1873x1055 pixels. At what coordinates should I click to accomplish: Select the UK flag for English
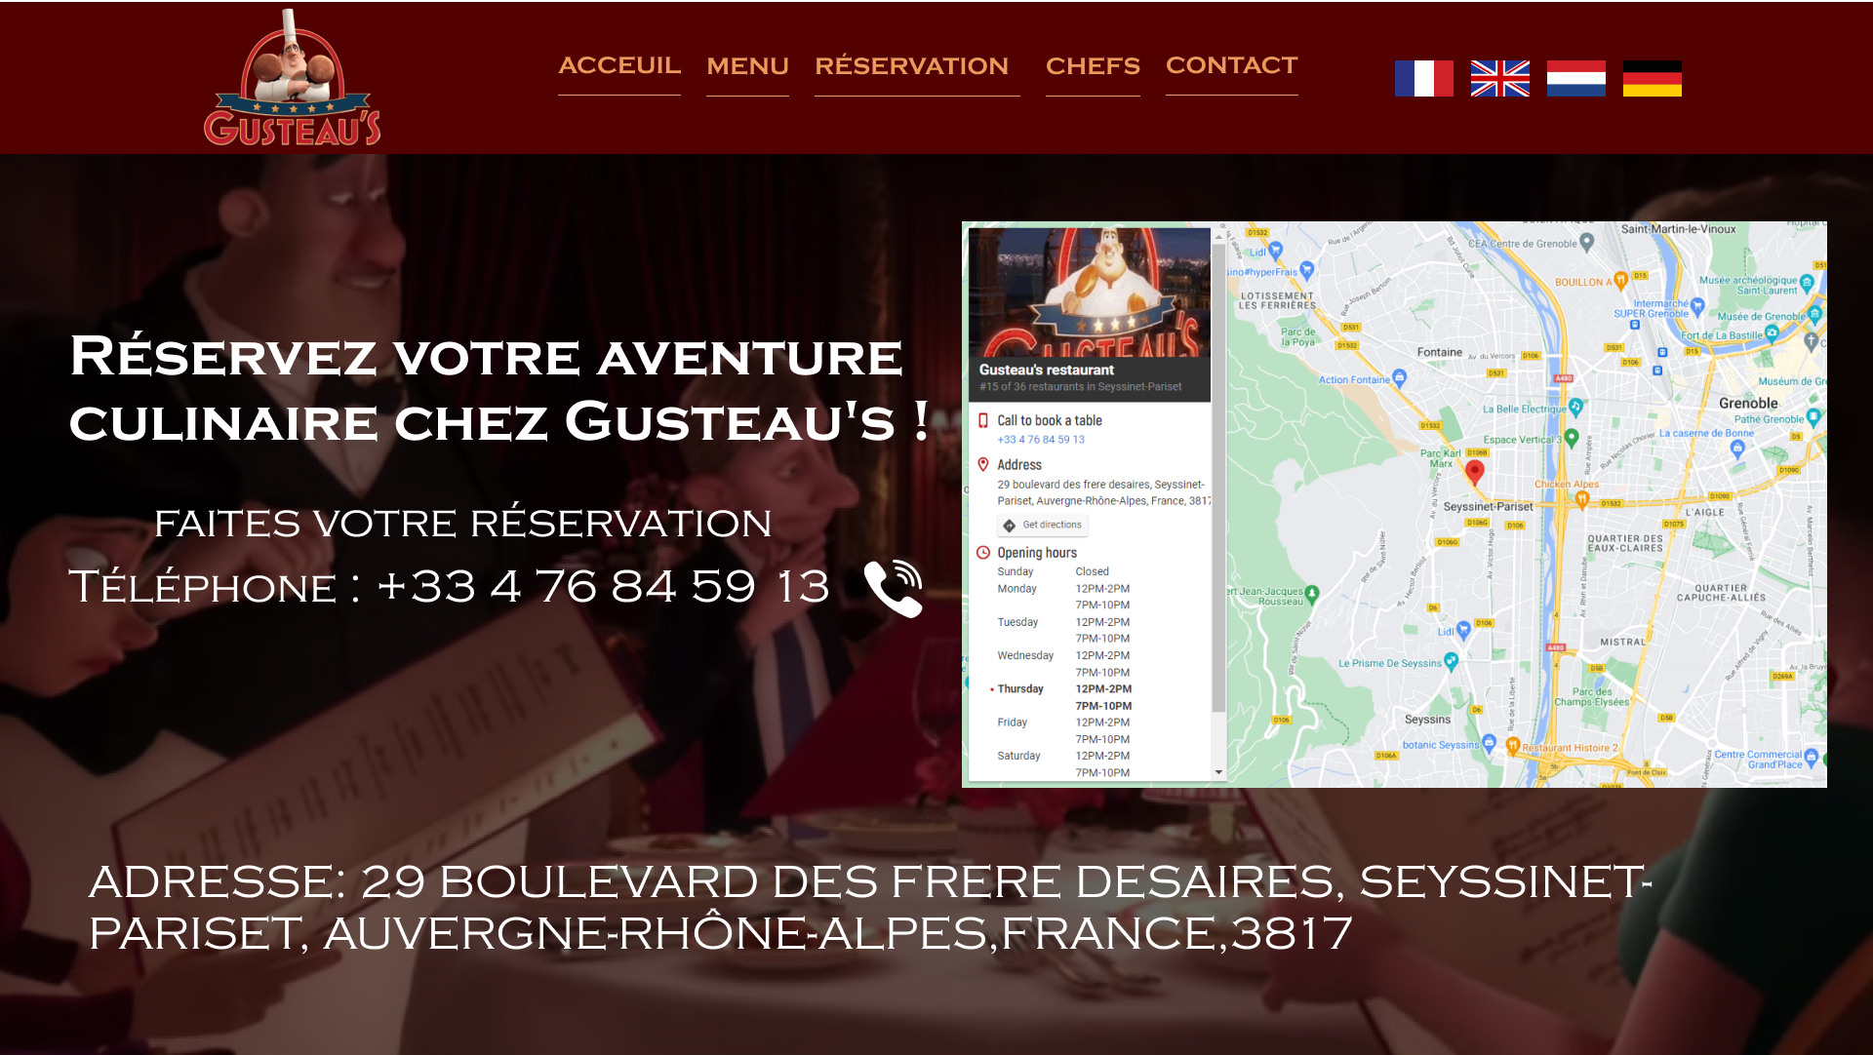point(1499,79)
